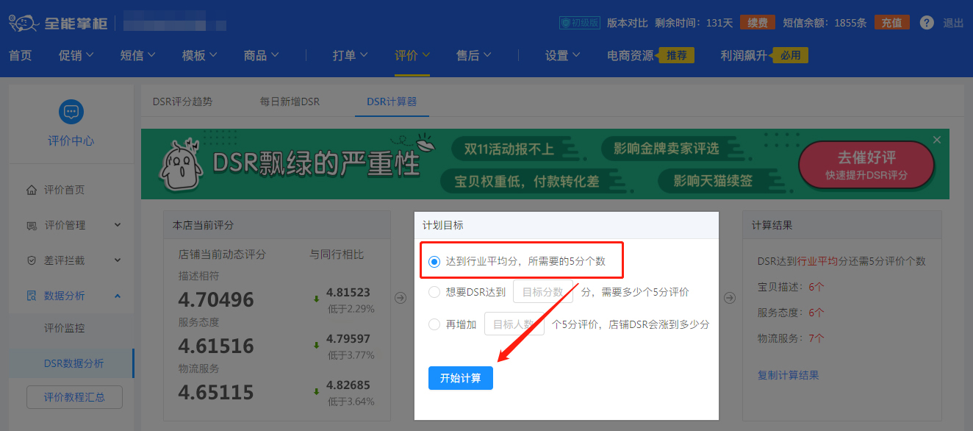Image resolution: width=973 pixels, height=431 pixels.
Task: Click the arrow icon before 计算结果 panel
Action: [729, 298]
